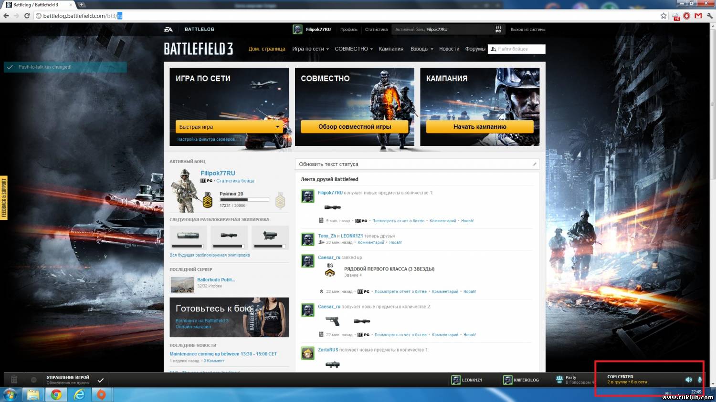716x402 pixels.
Task: Open the Chrome wrench menu
Action: 710,16
